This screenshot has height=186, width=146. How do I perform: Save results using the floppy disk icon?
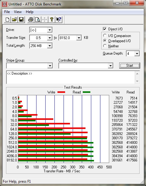[21, 20]
